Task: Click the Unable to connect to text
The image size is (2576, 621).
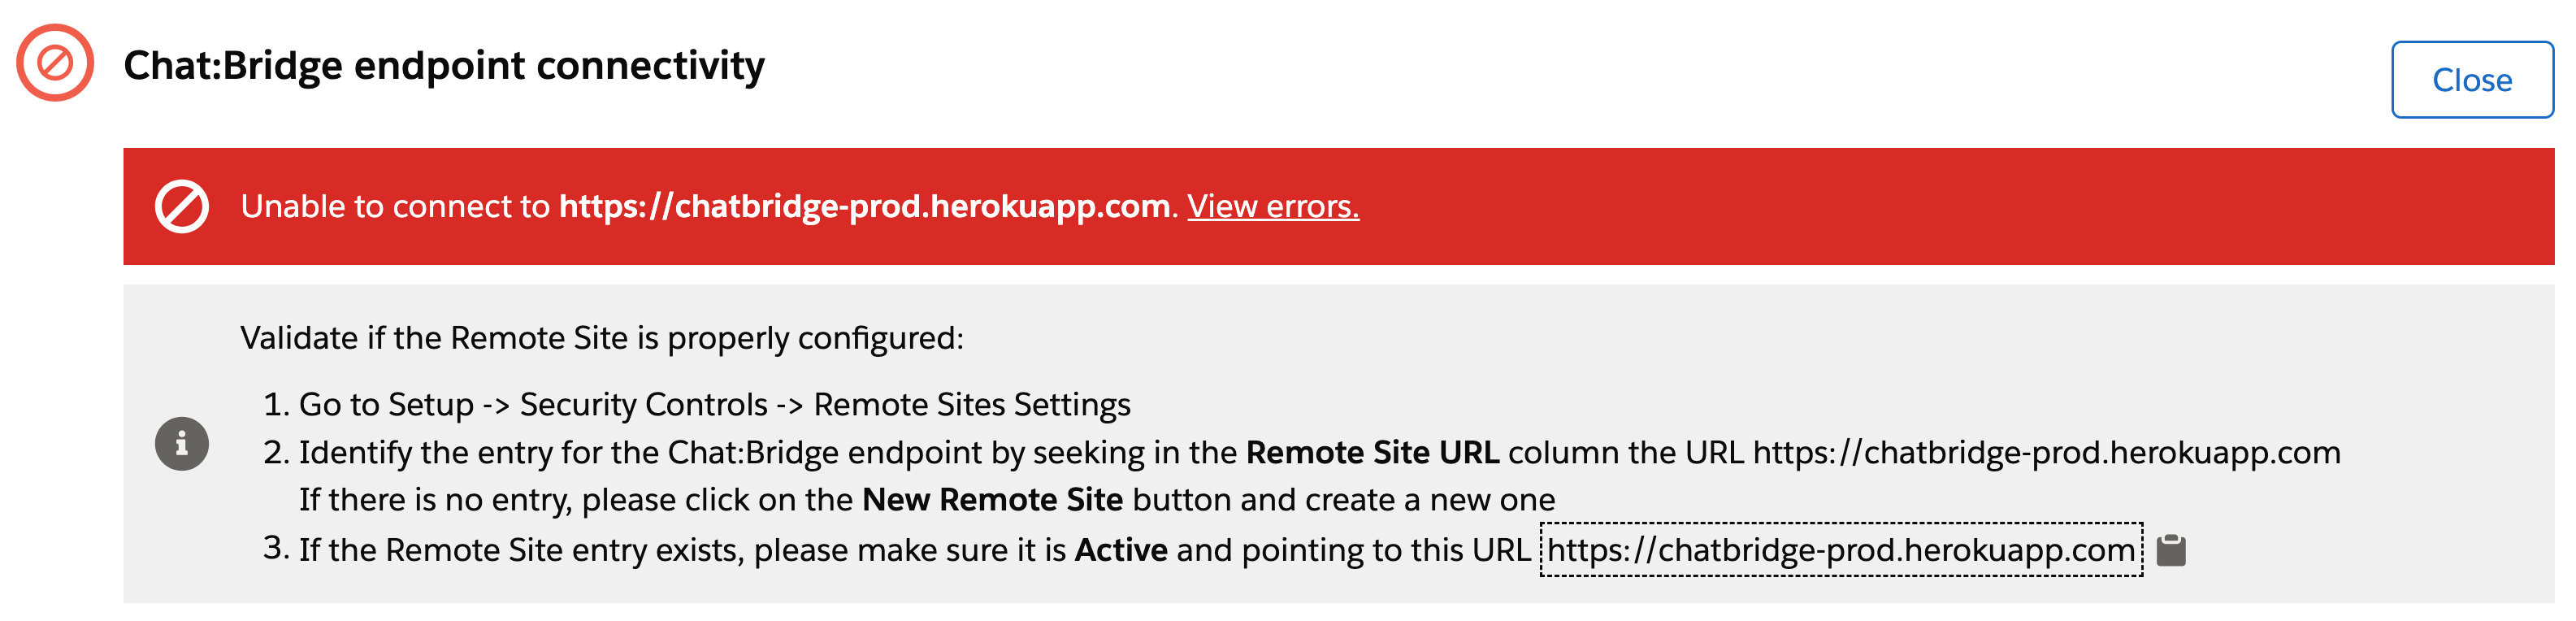Action: 395,207
